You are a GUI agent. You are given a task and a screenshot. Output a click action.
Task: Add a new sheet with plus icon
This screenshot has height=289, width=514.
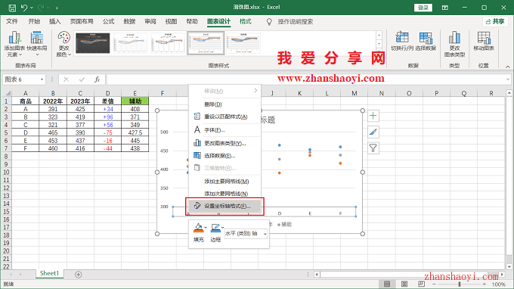click(x=78, y=275)
